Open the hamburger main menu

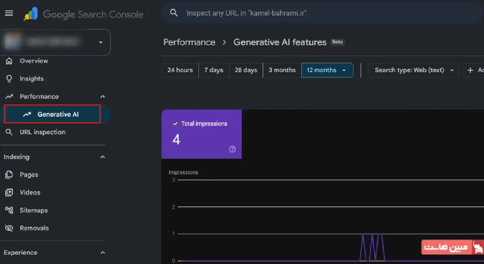click(9, 13)
